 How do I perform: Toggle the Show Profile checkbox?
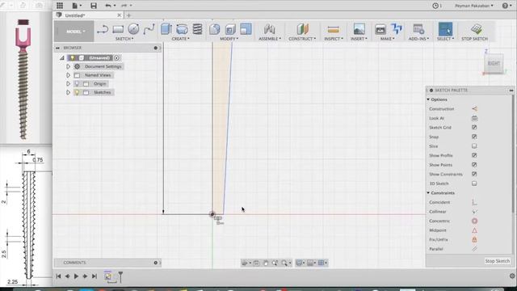pyautogui.click(x=474, y=155)
